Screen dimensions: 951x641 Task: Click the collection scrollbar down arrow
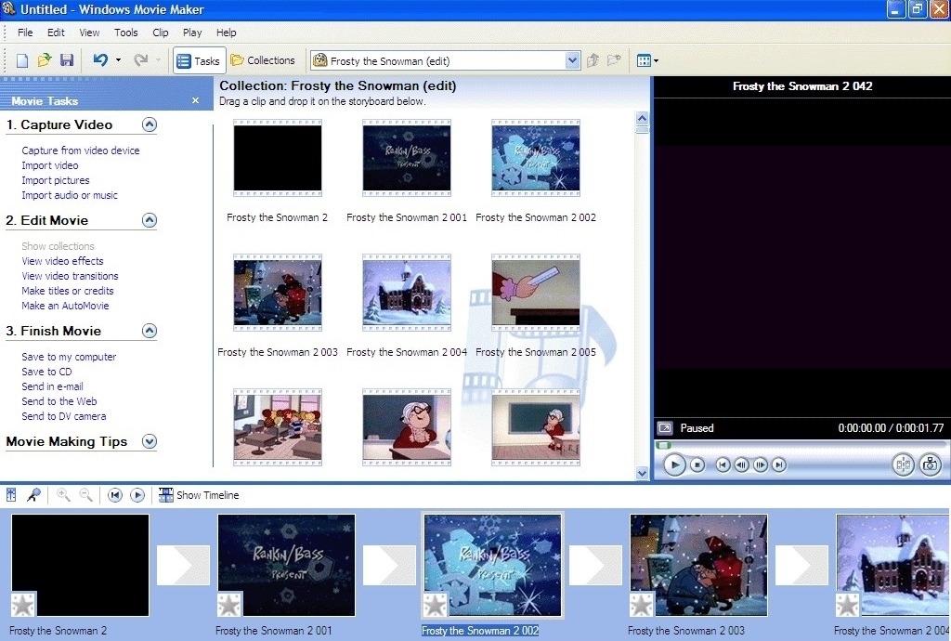[x=642, y=473]
